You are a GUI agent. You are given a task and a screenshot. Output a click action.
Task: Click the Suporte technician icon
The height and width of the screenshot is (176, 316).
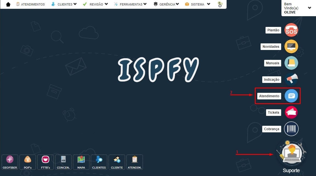291,153
